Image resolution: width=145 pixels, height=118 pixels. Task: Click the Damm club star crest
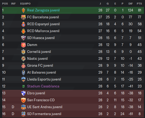[x=23, y=45]
